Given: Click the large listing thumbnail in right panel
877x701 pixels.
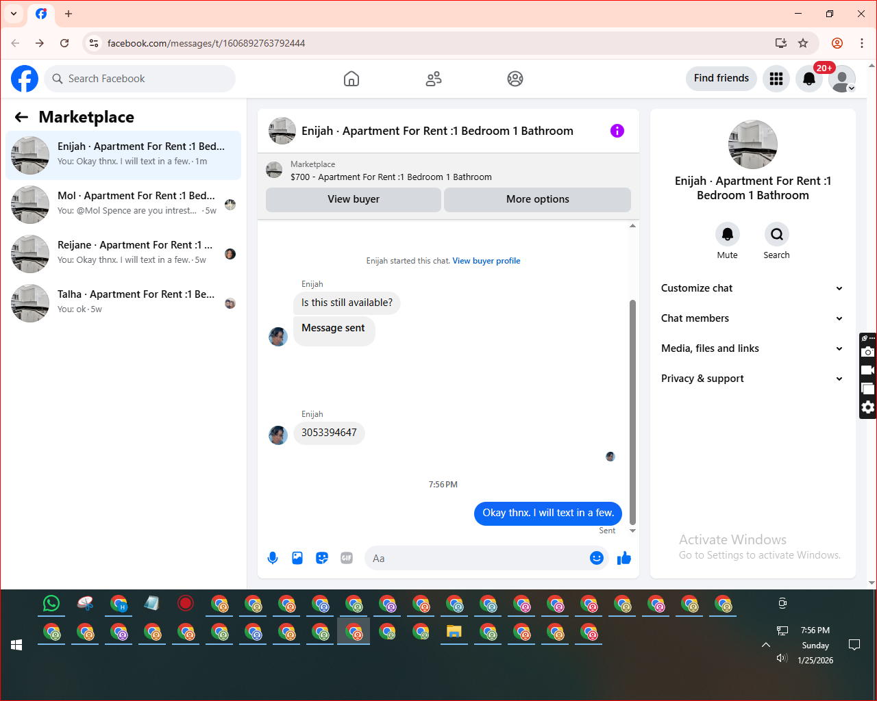Looking at the screenshot, I should click(753, 144).
